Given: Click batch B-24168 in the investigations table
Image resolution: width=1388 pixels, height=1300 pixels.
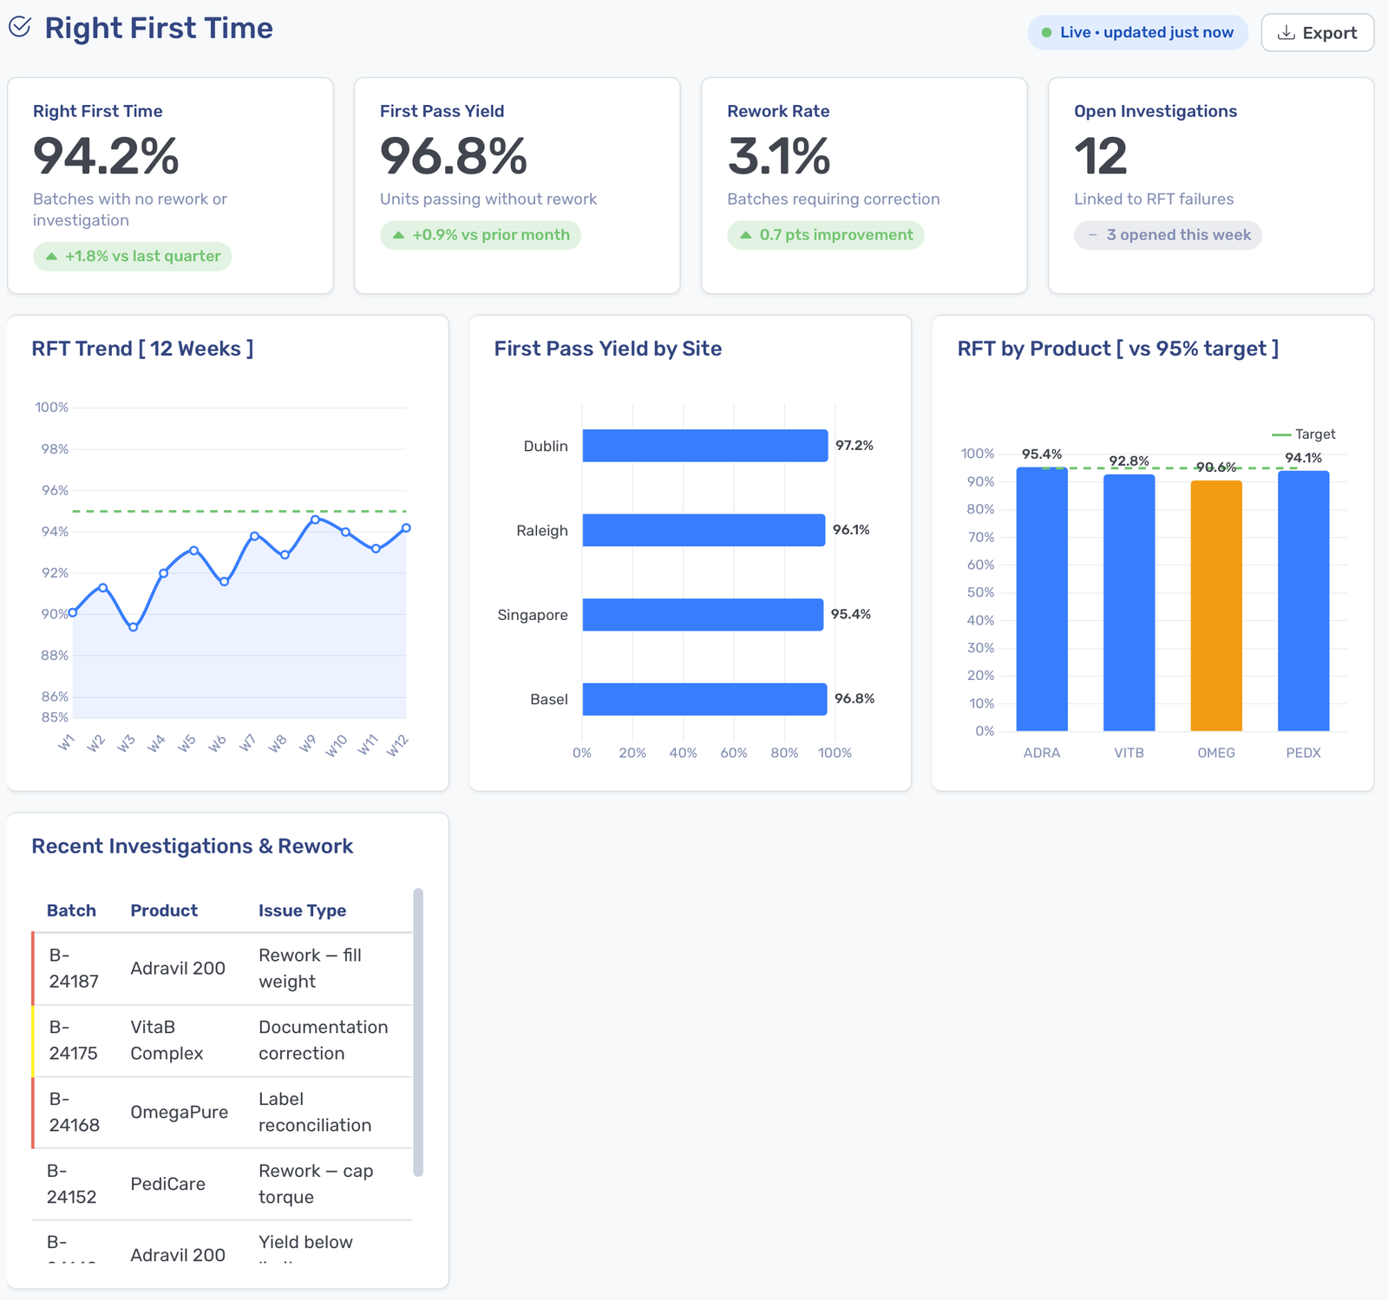Looking at the screenshot, I should coord(74,1112).
